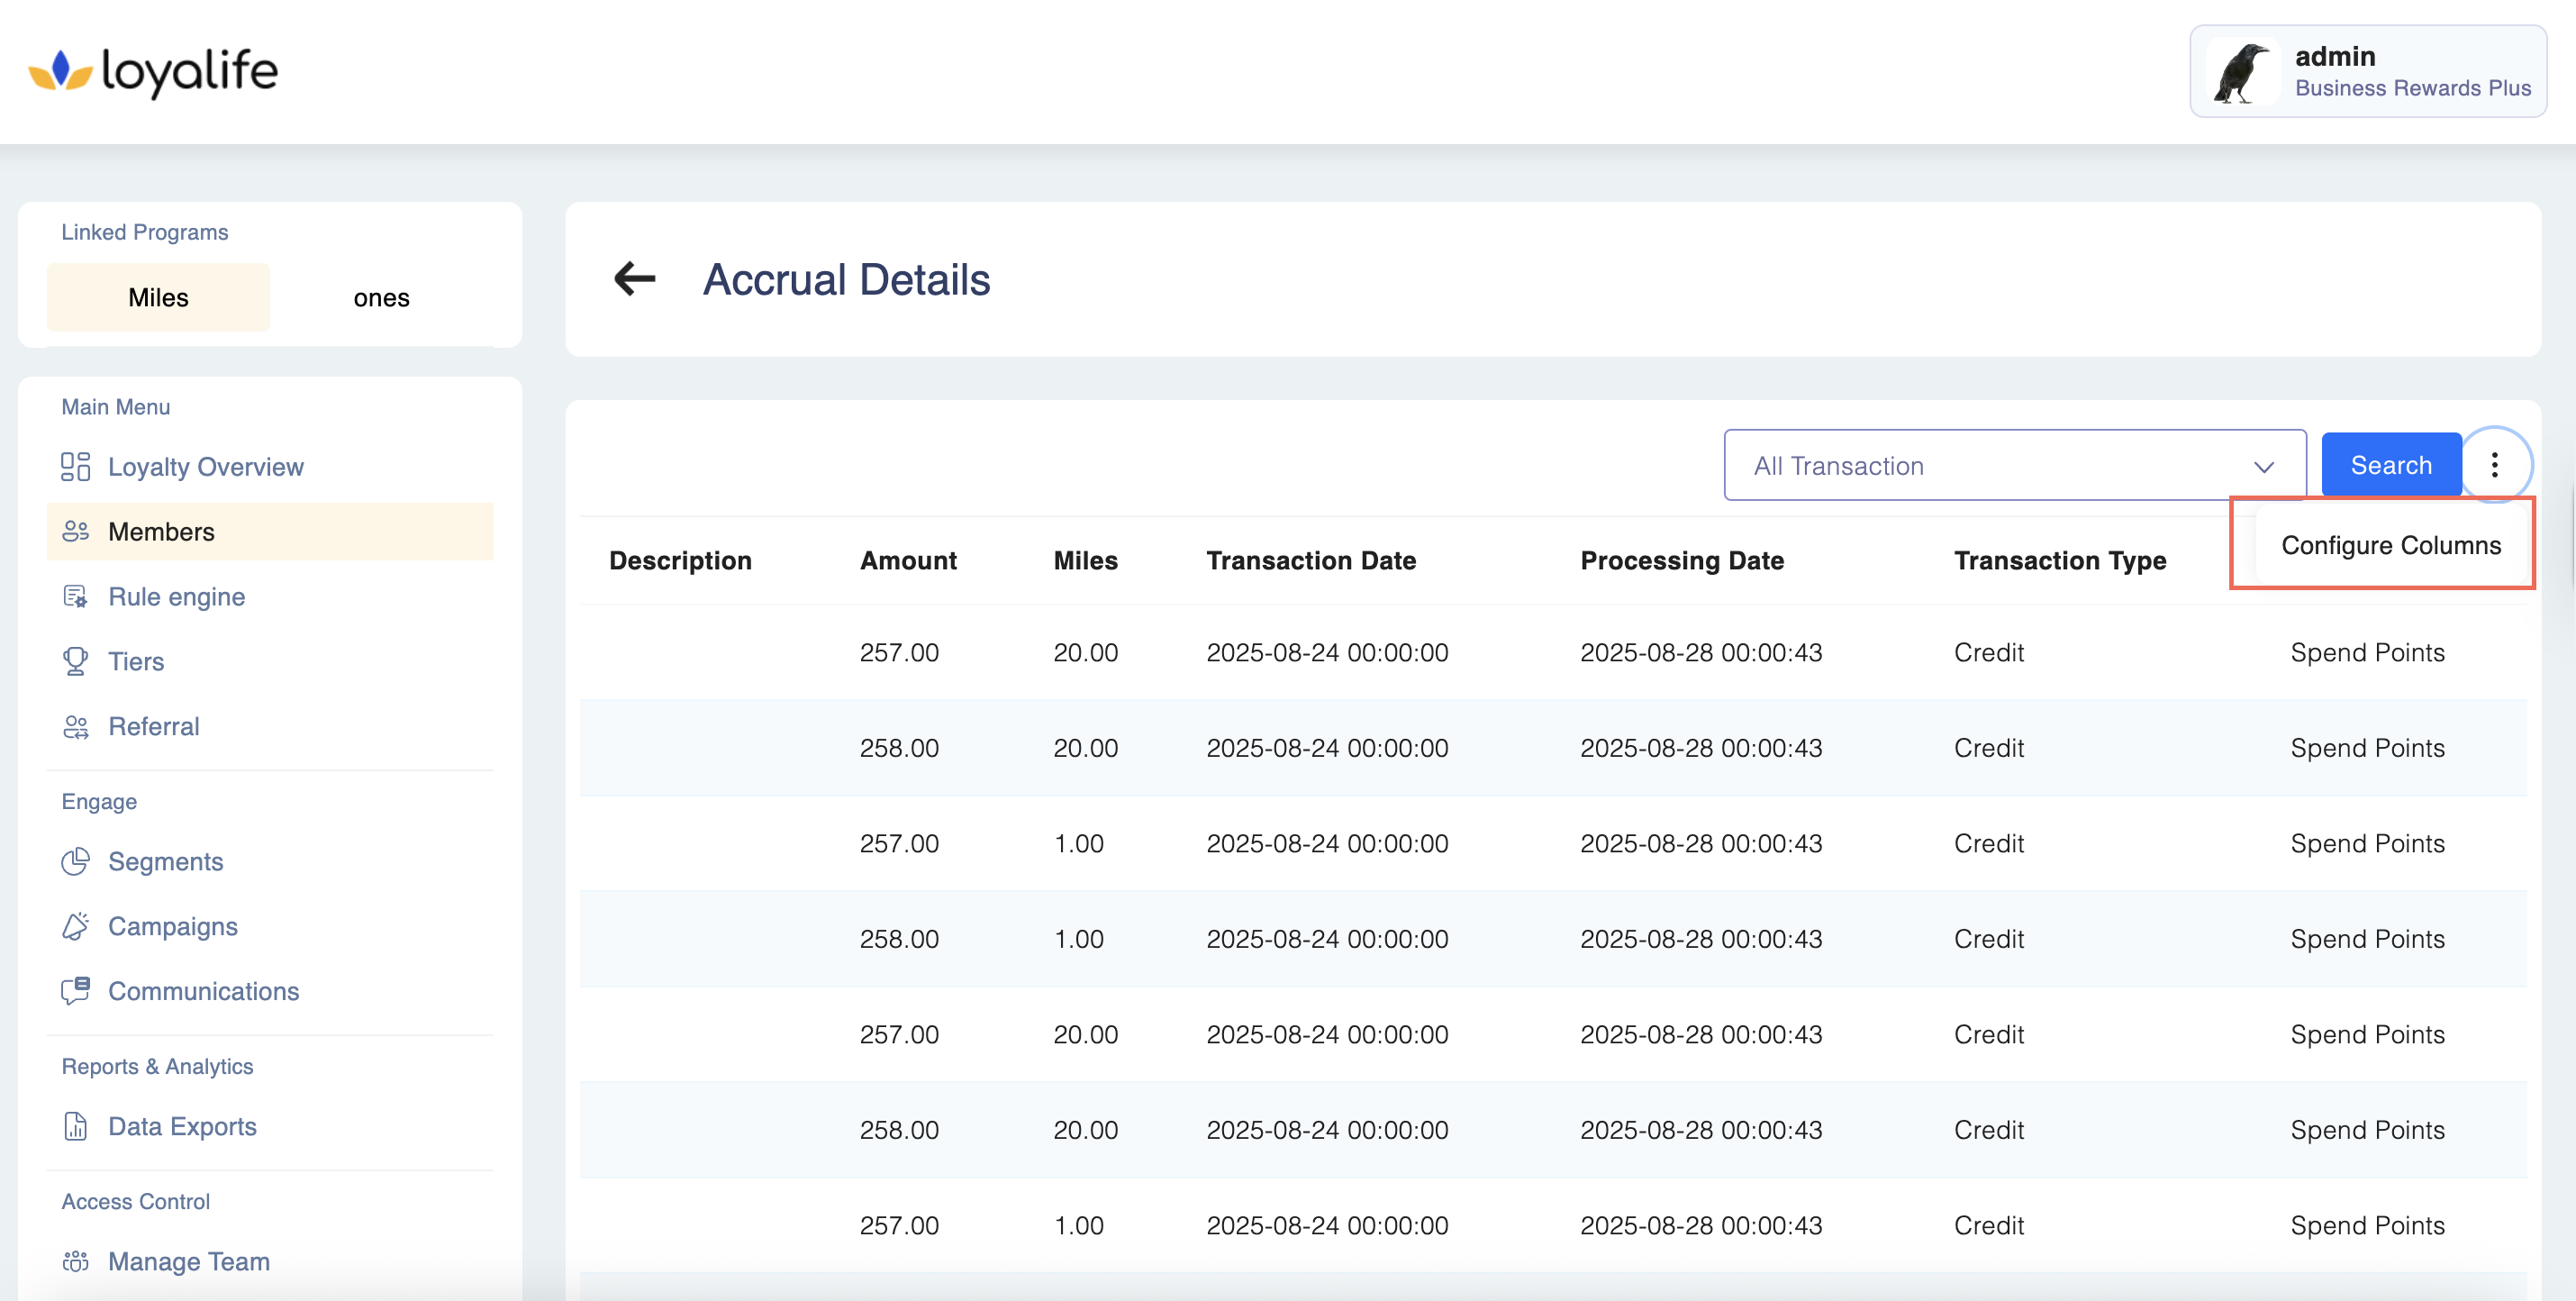Image resolution: width=2576 pixels, height=1301 pixels.
Task: Click the Communications chat icon
Action: (x=75, y=991)
